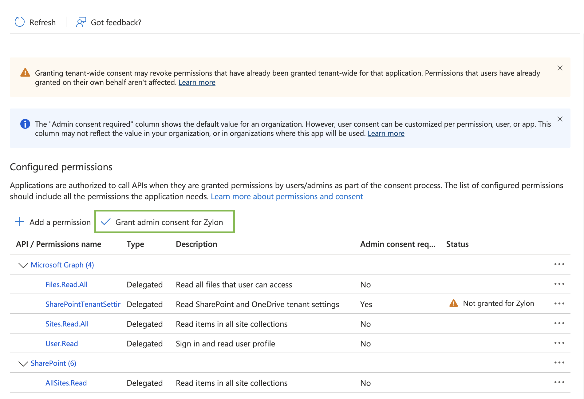Collapse the SharePoint permissions group

click(x=23, y=363)
